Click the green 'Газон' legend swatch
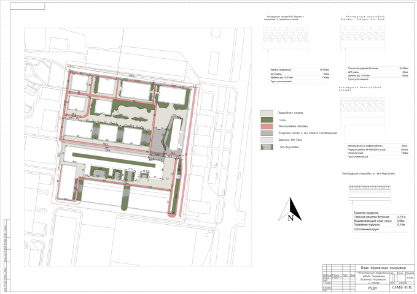The height and width of the screenshot is (294, 417). pyautogui.click(x=267, y=120)
